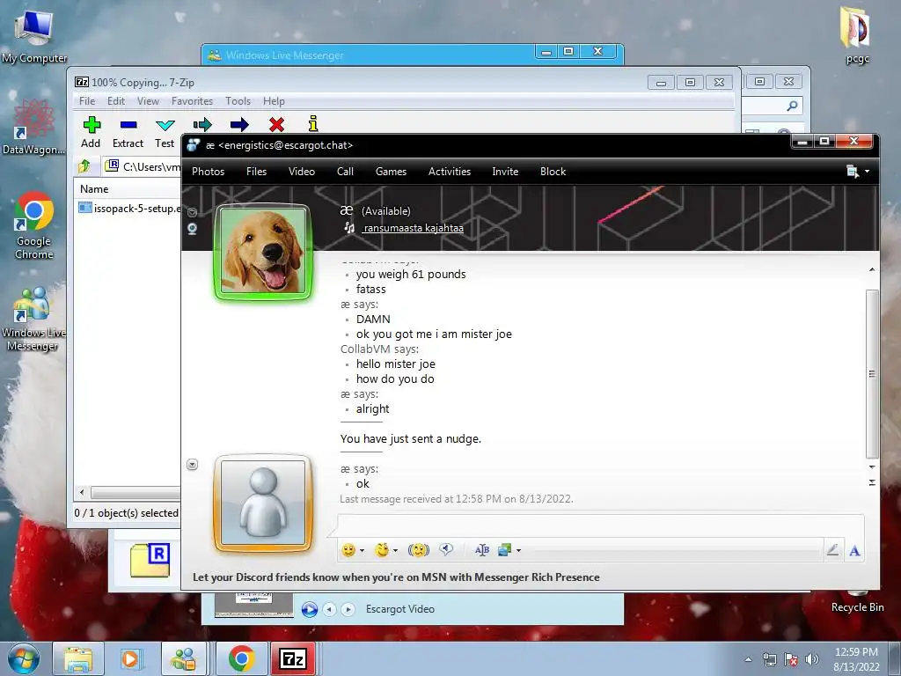
Task: Click the Messenger Rich Presence ad text
Action: point(396,577)
